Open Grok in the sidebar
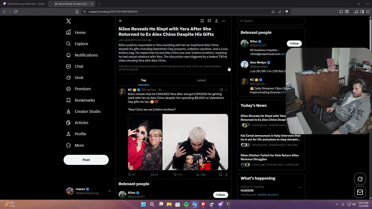372x209 pixels. [74, 78]
